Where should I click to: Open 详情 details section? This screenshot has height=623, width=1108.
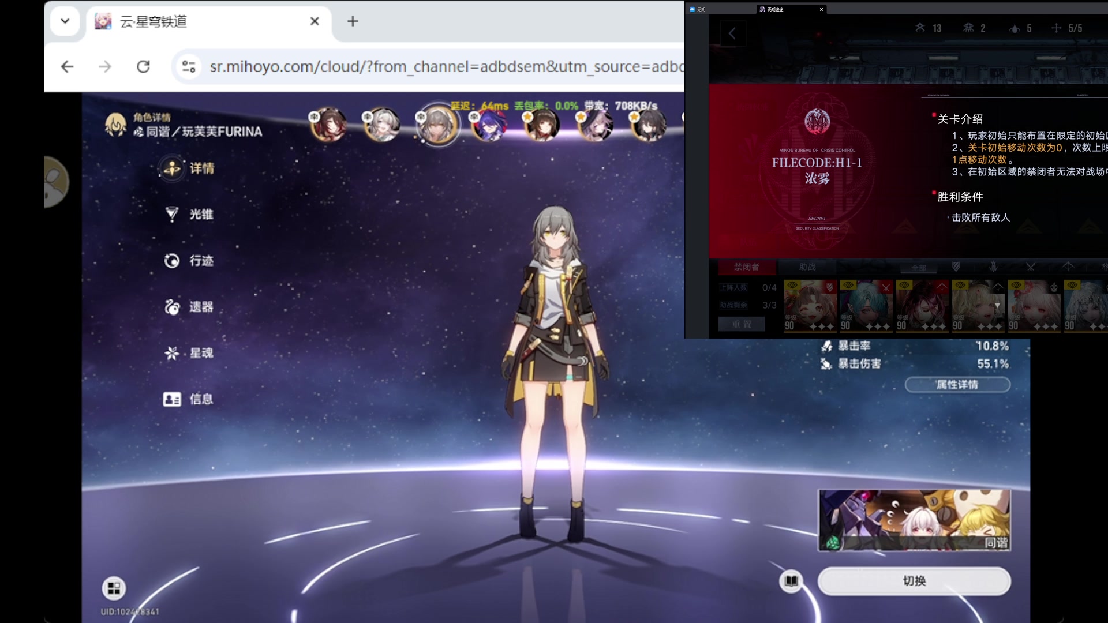click(187, 168)
